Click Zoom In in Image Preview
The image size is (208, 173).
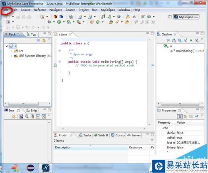click(x=32, y=116)
